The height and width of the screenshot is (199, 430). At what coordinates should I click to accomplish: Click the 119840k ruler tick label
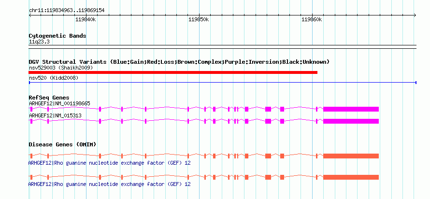coord(86,20)
